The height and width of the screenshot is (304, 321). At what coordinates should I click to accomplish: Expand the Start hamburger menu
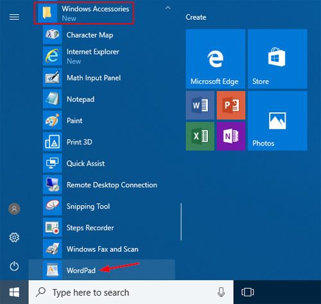point(14,17)
